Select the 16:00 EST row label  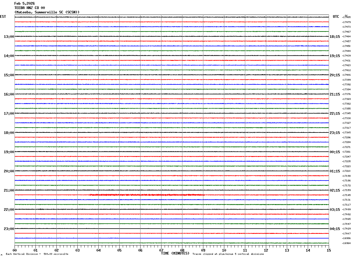(x=9, y=94)
